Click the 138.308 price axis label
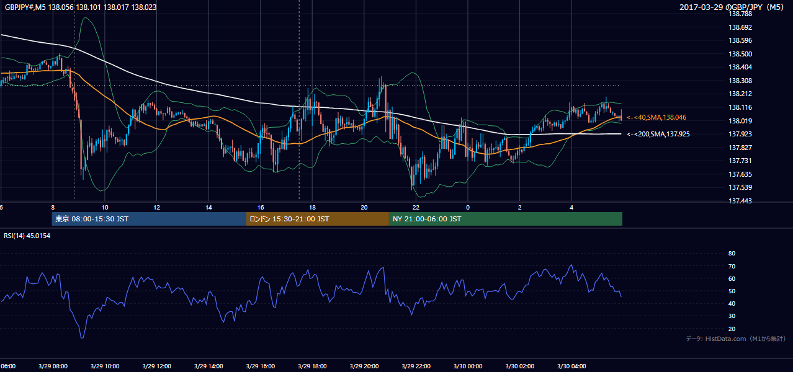The width and height of the screenshot is (793, 372). coord(740,81)
